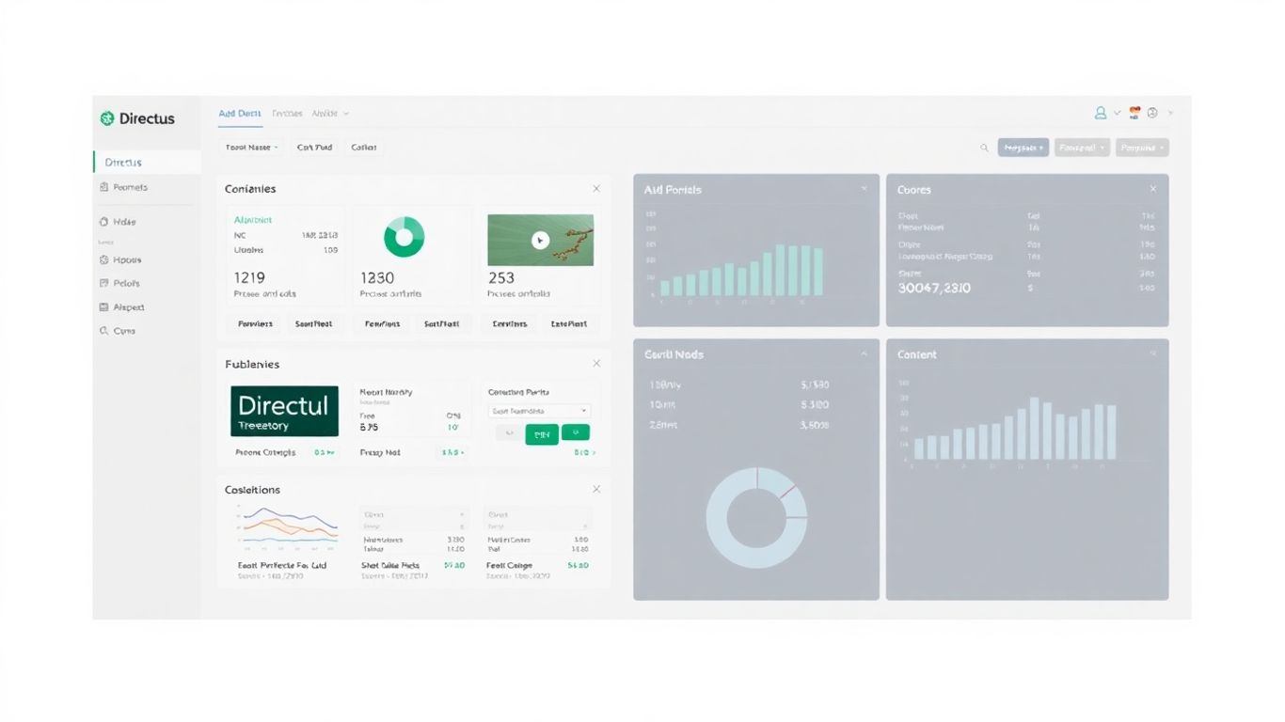Select the Hooks gear icon in sidebar
Image resolution: width=1285 pixels, height=722 pixels.
pos(104,259)
